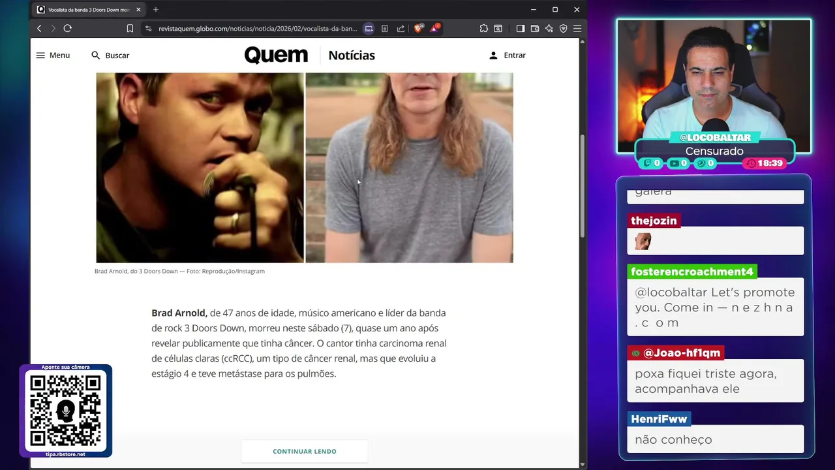Click the long-haired man photo
The height and width of the screenshot is (470, 835).
point(409,168)
